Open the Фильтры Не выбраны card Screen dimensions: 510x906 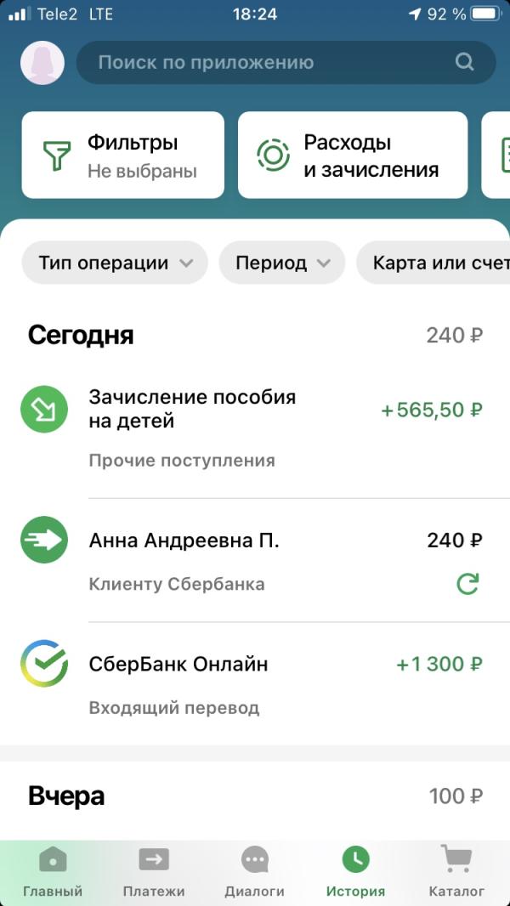pos(123,155)
